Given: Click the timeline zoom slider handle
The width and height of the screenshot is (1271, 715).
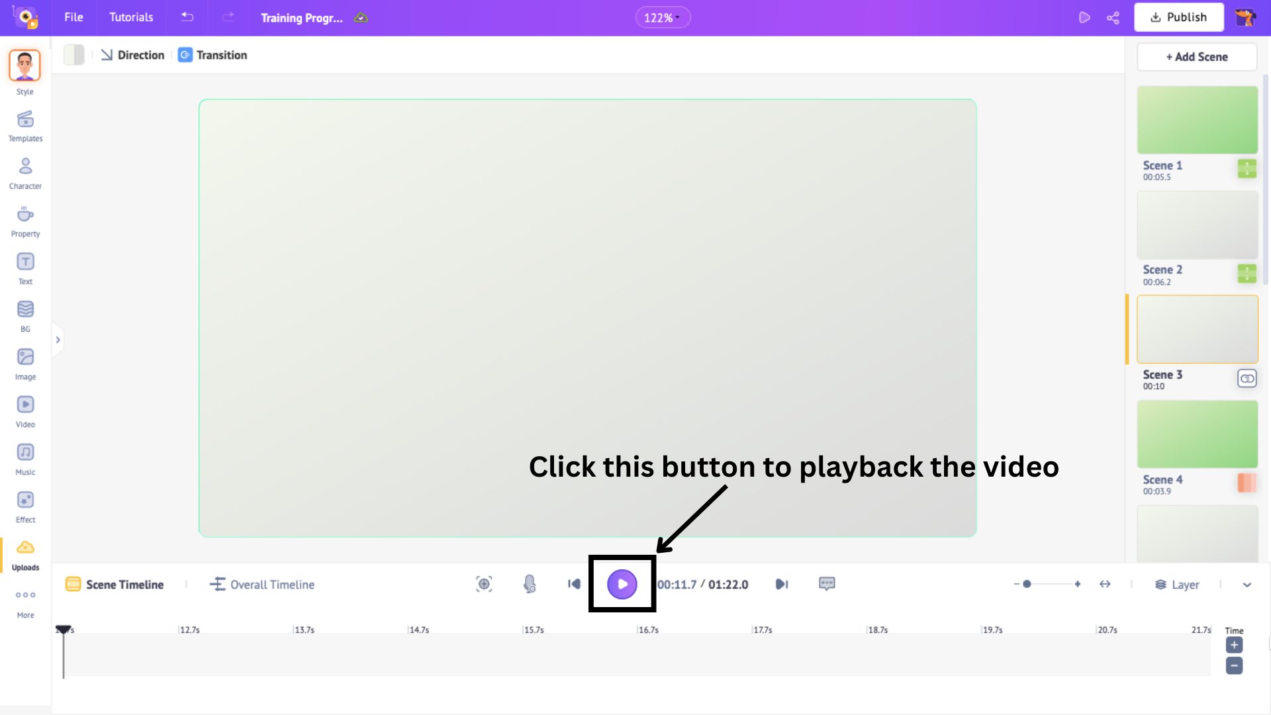Looking at the screenshot, I should click(1027, 584).
